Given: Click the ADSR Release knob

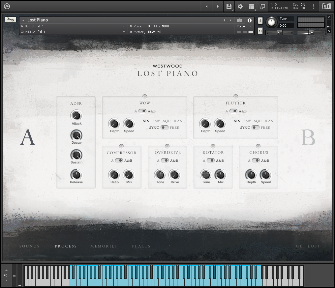Looking at the screenshot, I should 76,175.
